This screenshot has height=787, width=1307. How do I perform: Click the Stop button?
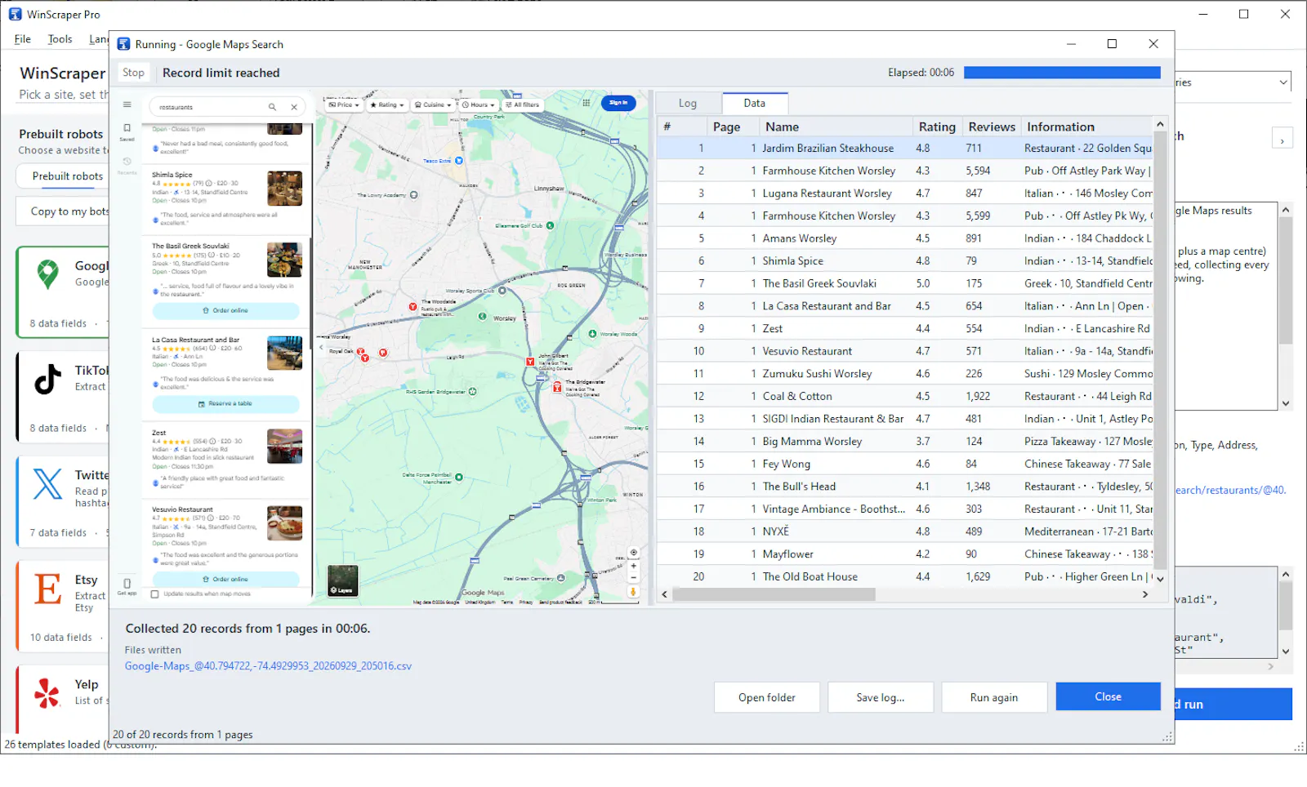[x=133, y=73]
